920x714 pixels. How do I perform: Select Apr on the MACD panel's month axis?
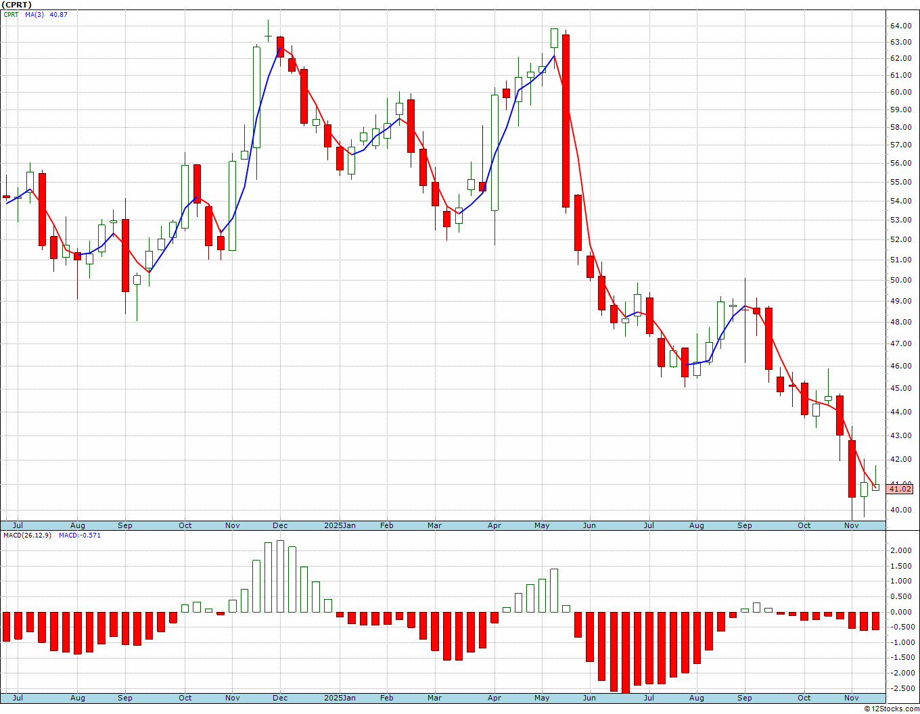pyautogui.click(x=495, y=698)
